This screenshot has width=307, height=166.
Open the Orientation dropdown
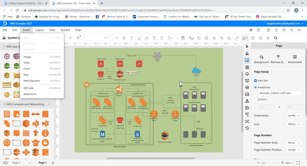tap(294, 116)
